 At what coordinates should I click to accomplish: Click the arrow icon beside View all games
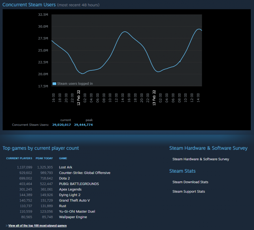[x=5, y=225]
